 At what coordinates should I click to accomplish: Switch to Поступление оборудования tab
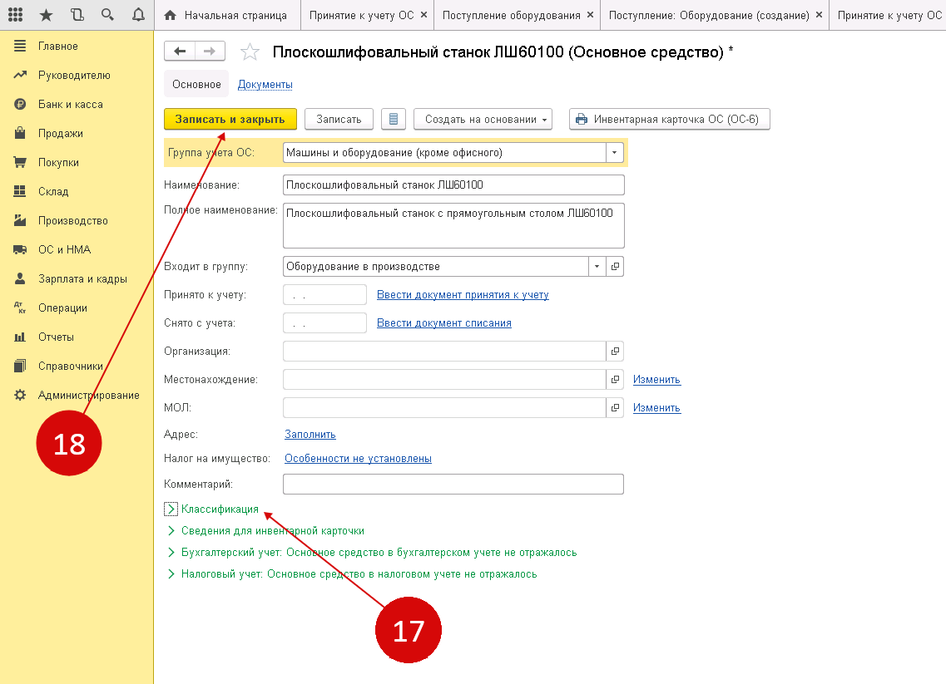(511, 15)
